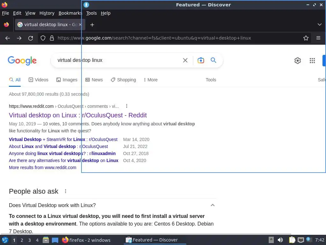This screenshot has width=326, height=245.
Task: Open the clipboard manager tray icon
Action: point(292,240)
